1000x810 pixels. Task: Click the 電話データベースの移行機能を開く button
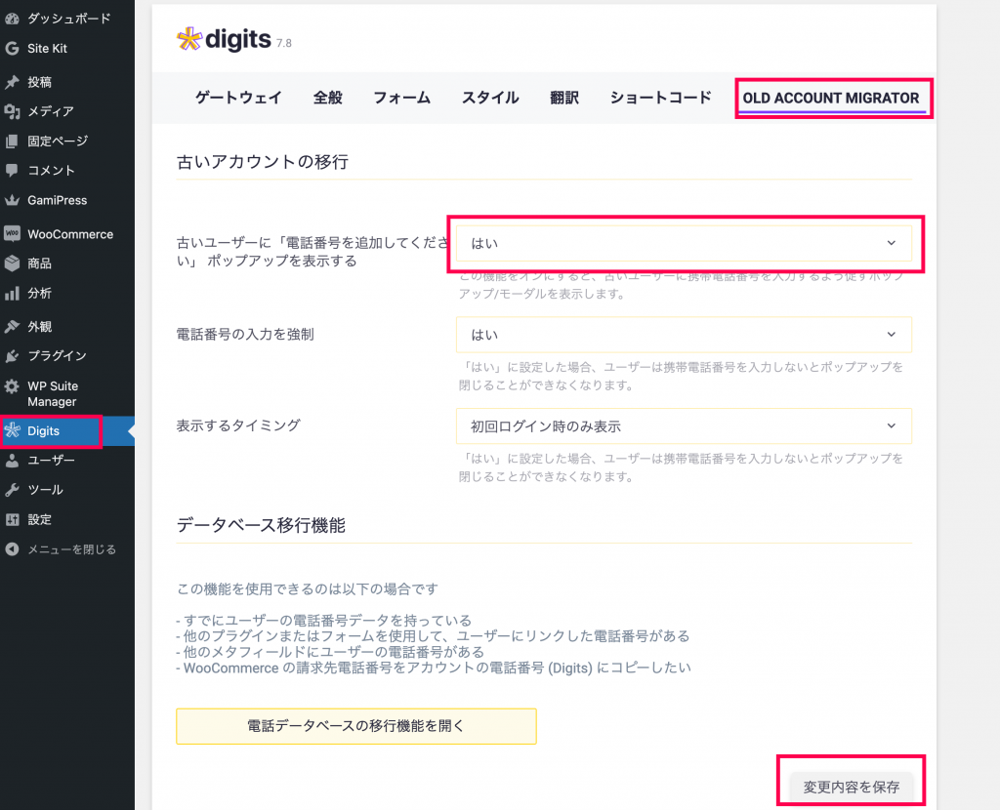click(x=355, y=726)
